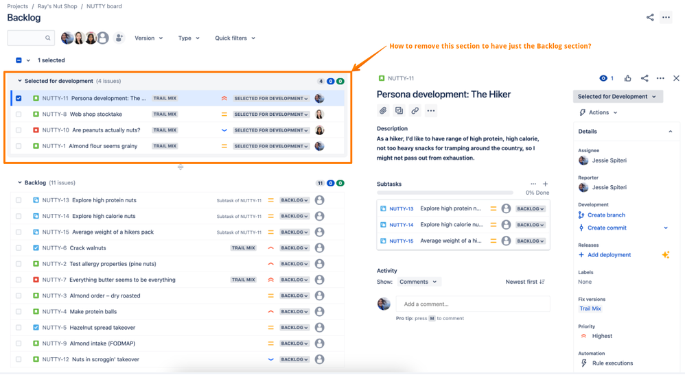
Task: Click the Create commit icon
Action: (x=581, y=228)
